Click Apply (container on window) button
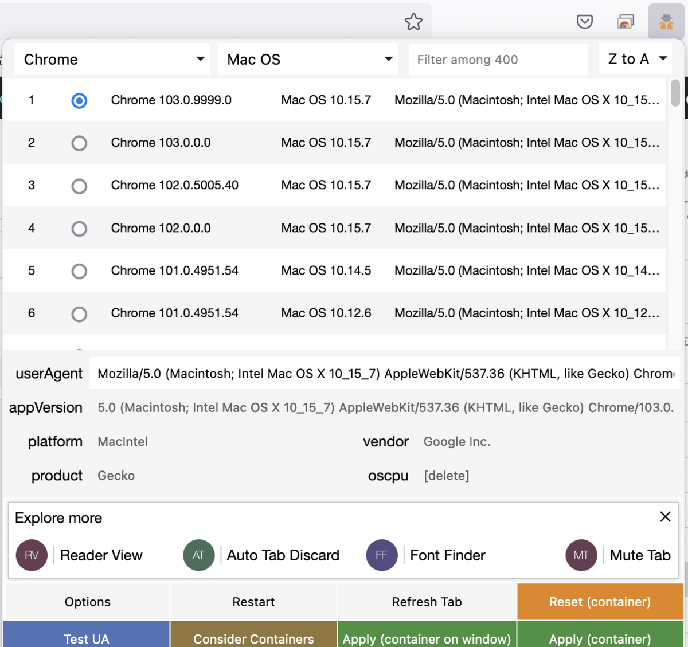 point(427,635)
